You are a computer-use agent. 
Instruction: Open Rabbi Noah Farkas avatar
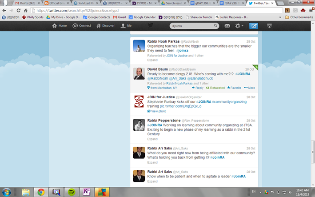139,46
